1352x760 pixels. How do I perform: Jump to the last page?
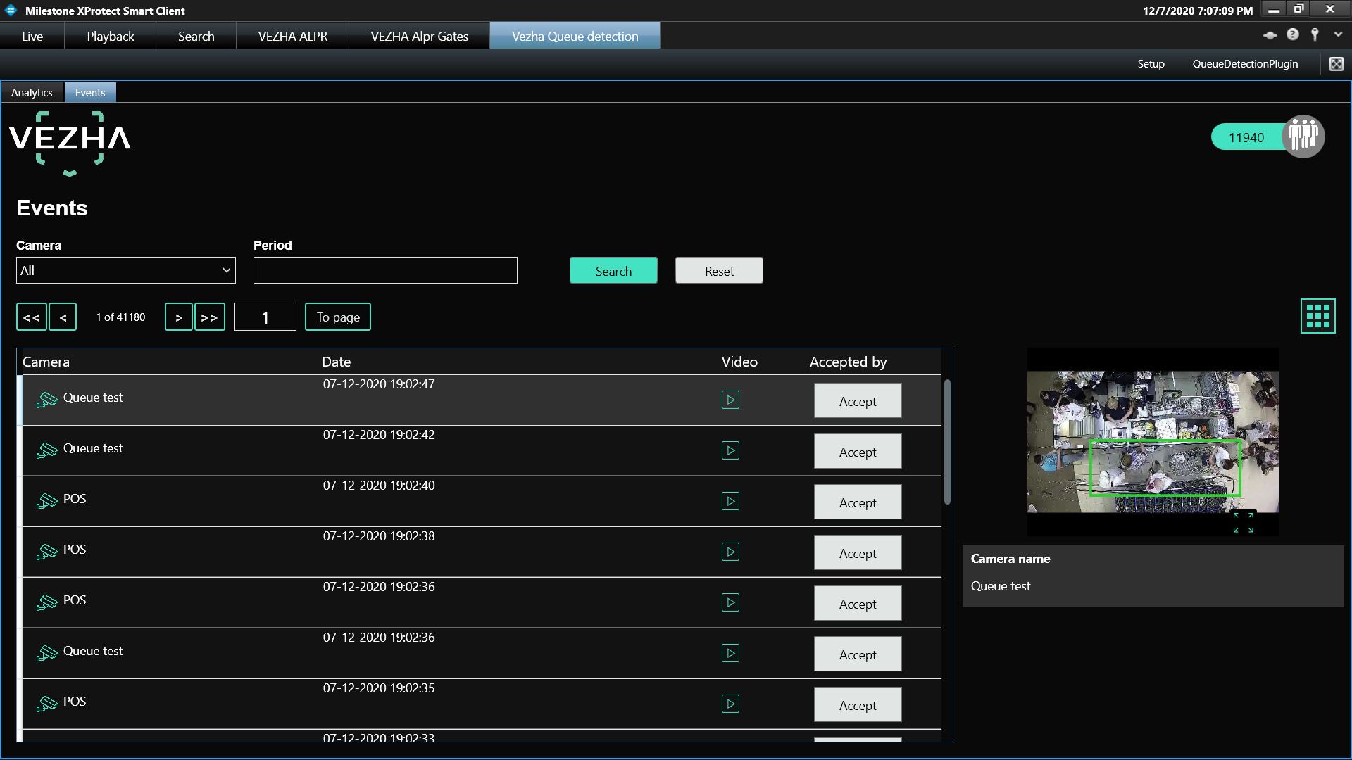[x=210, y=317]
